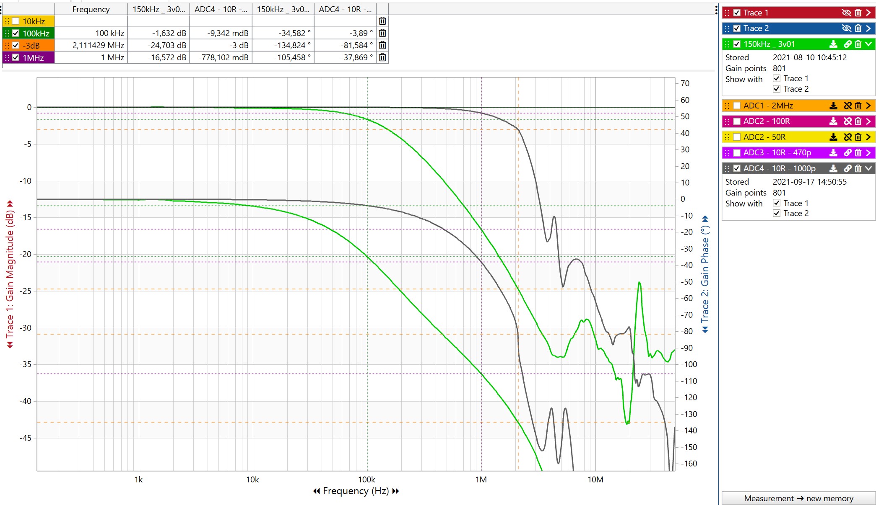876x505 pixels.
Task: Toggle eye visibility icon on Trace 1
Action: click(x=846, y=13)
